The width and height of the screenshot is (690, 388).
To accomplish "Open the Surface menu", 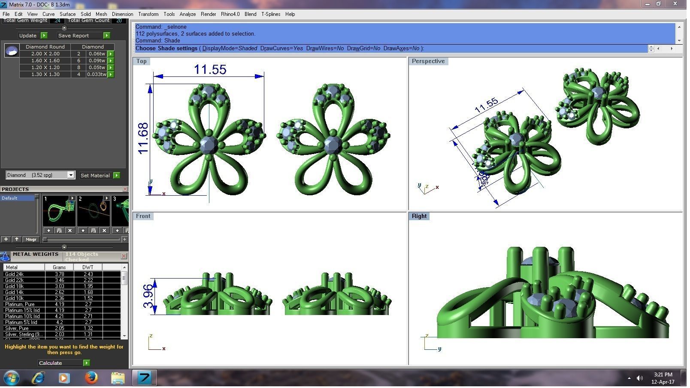I will click(68, 14).
